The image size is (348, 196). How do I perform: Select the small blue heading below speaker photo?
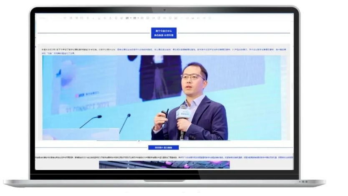click(164, 148)
